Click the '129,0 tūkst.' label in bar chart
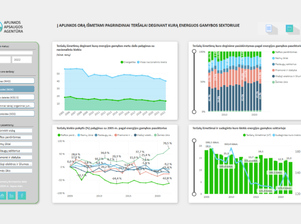The image size is (301, 224). click(x=284, y=188)
